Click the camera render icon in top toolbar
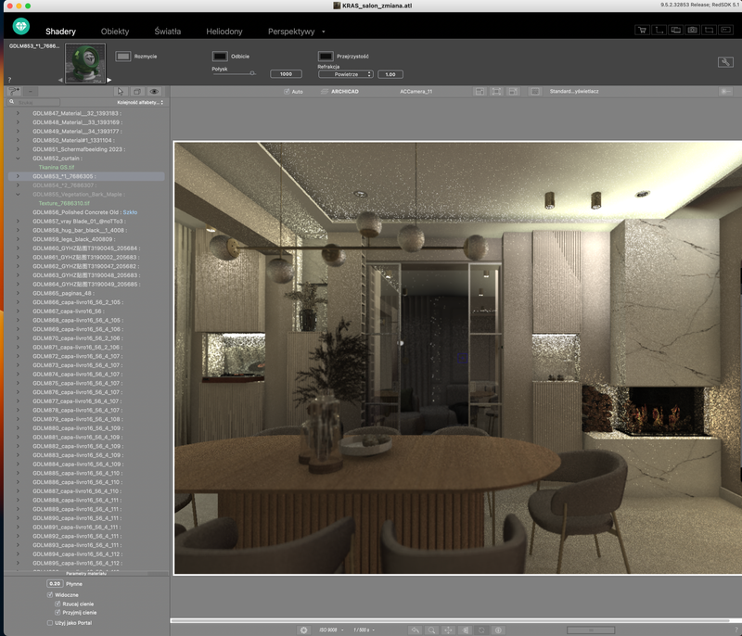Image resolution: width=742 pixels, height=636 pixels. coord(691,31)
